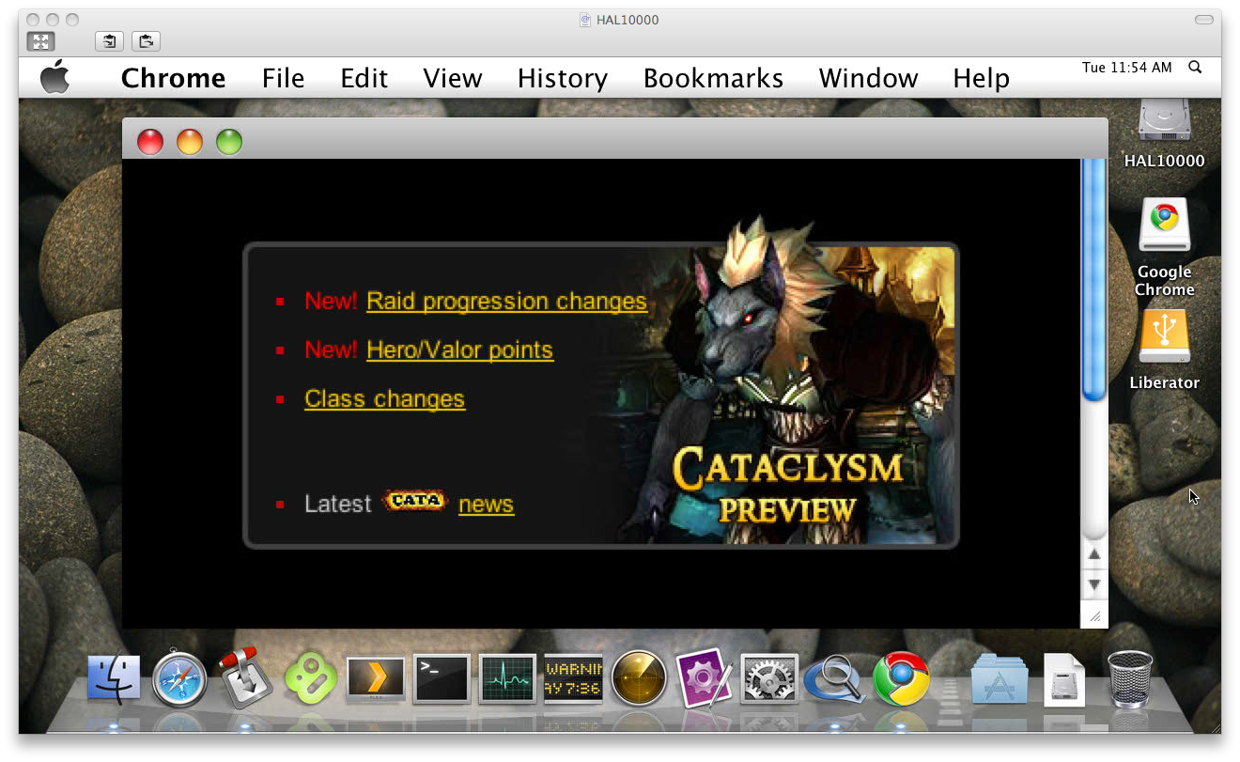
Task: Click the scroll down arrow in browser
Action: (1093, 585)
